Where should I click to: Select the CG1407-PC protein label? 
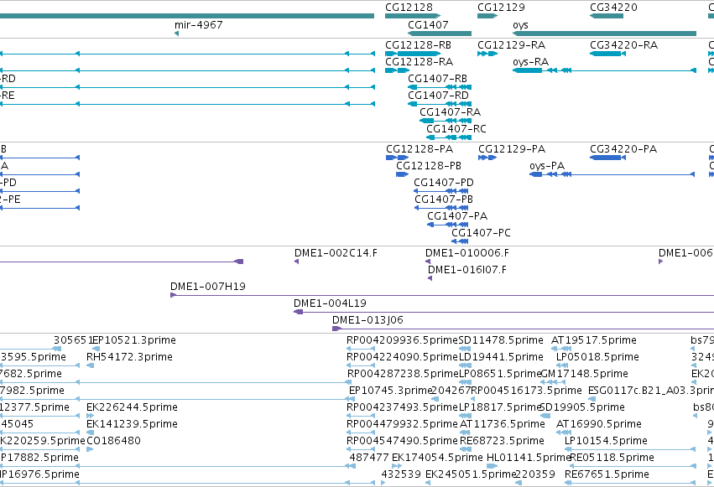(481, 233)
